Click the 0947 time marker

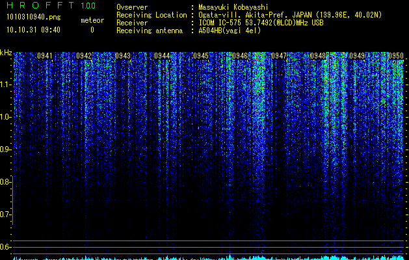279,56
